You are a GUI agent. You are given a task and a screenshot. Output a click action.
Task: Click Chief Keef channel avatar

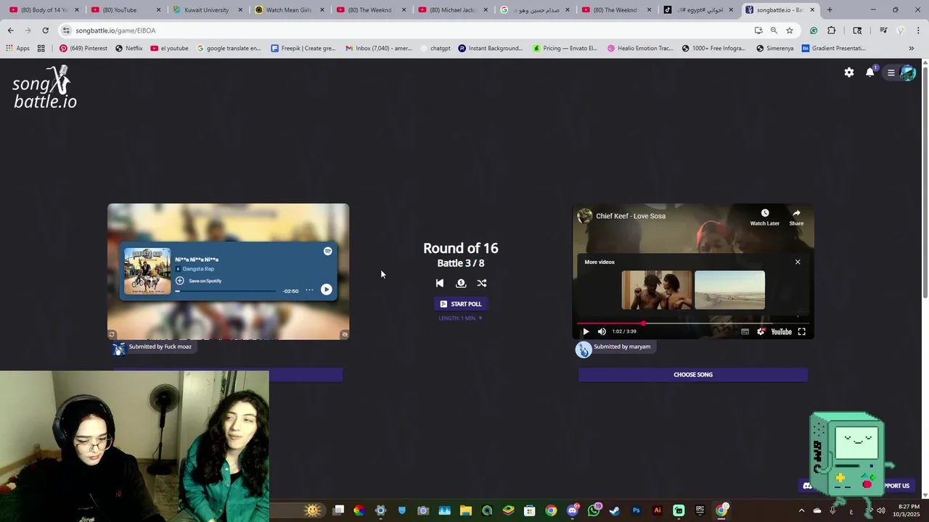[584, 216]
